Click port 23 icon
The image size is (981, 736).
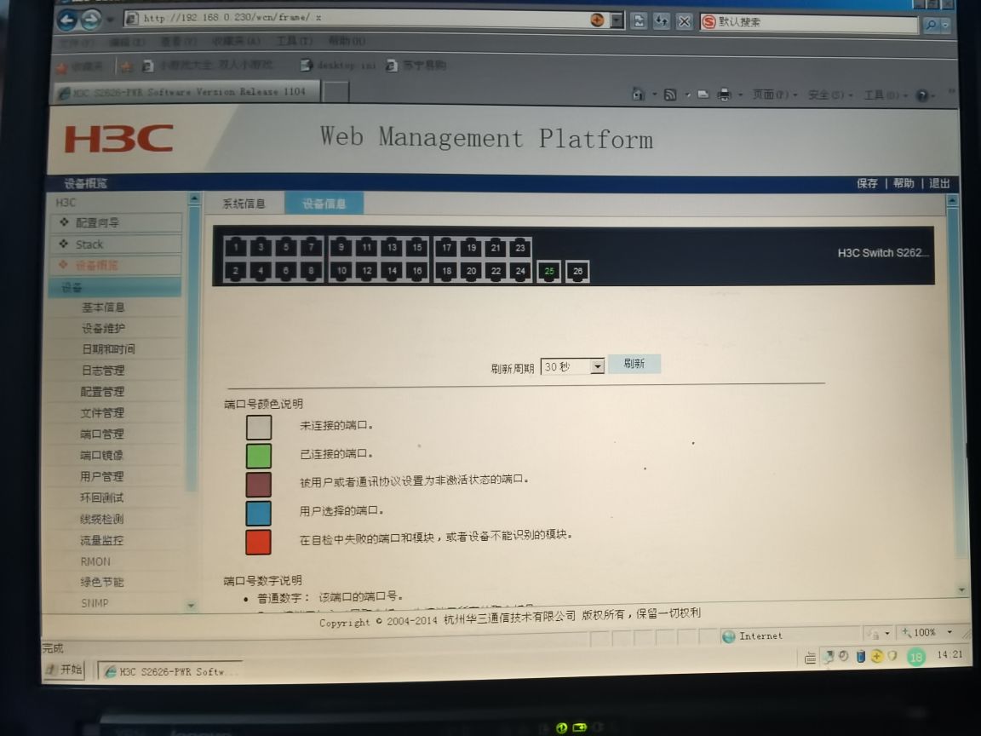[x=520, y=247]
